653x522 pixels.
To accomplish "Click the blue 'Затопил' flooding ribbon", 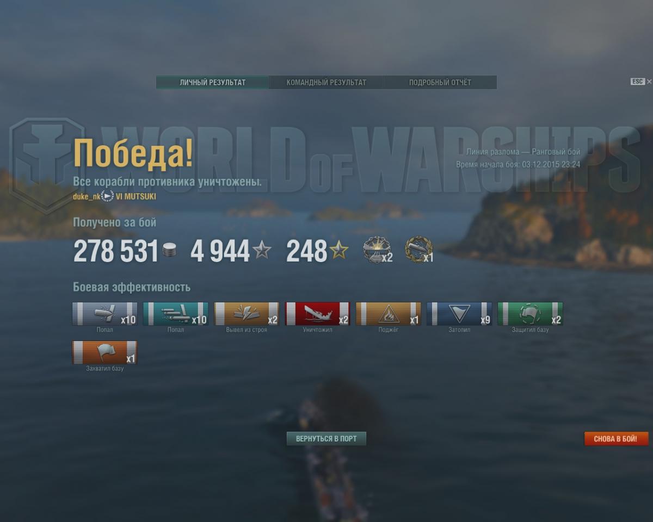I will coord(459,314).
